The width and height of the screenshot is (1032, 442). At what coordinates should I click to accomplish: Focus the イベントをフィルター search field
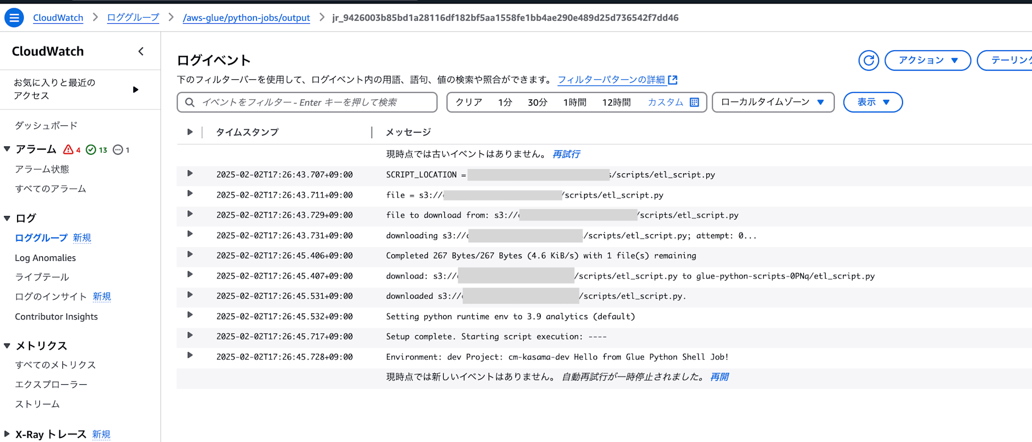point(307,102)
